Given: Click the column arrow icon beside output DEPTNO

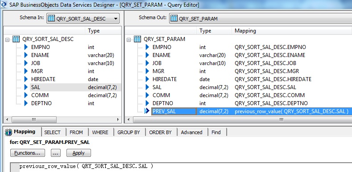Looking at the screenshot, I should pyautogui.click(x=147, y=103).
